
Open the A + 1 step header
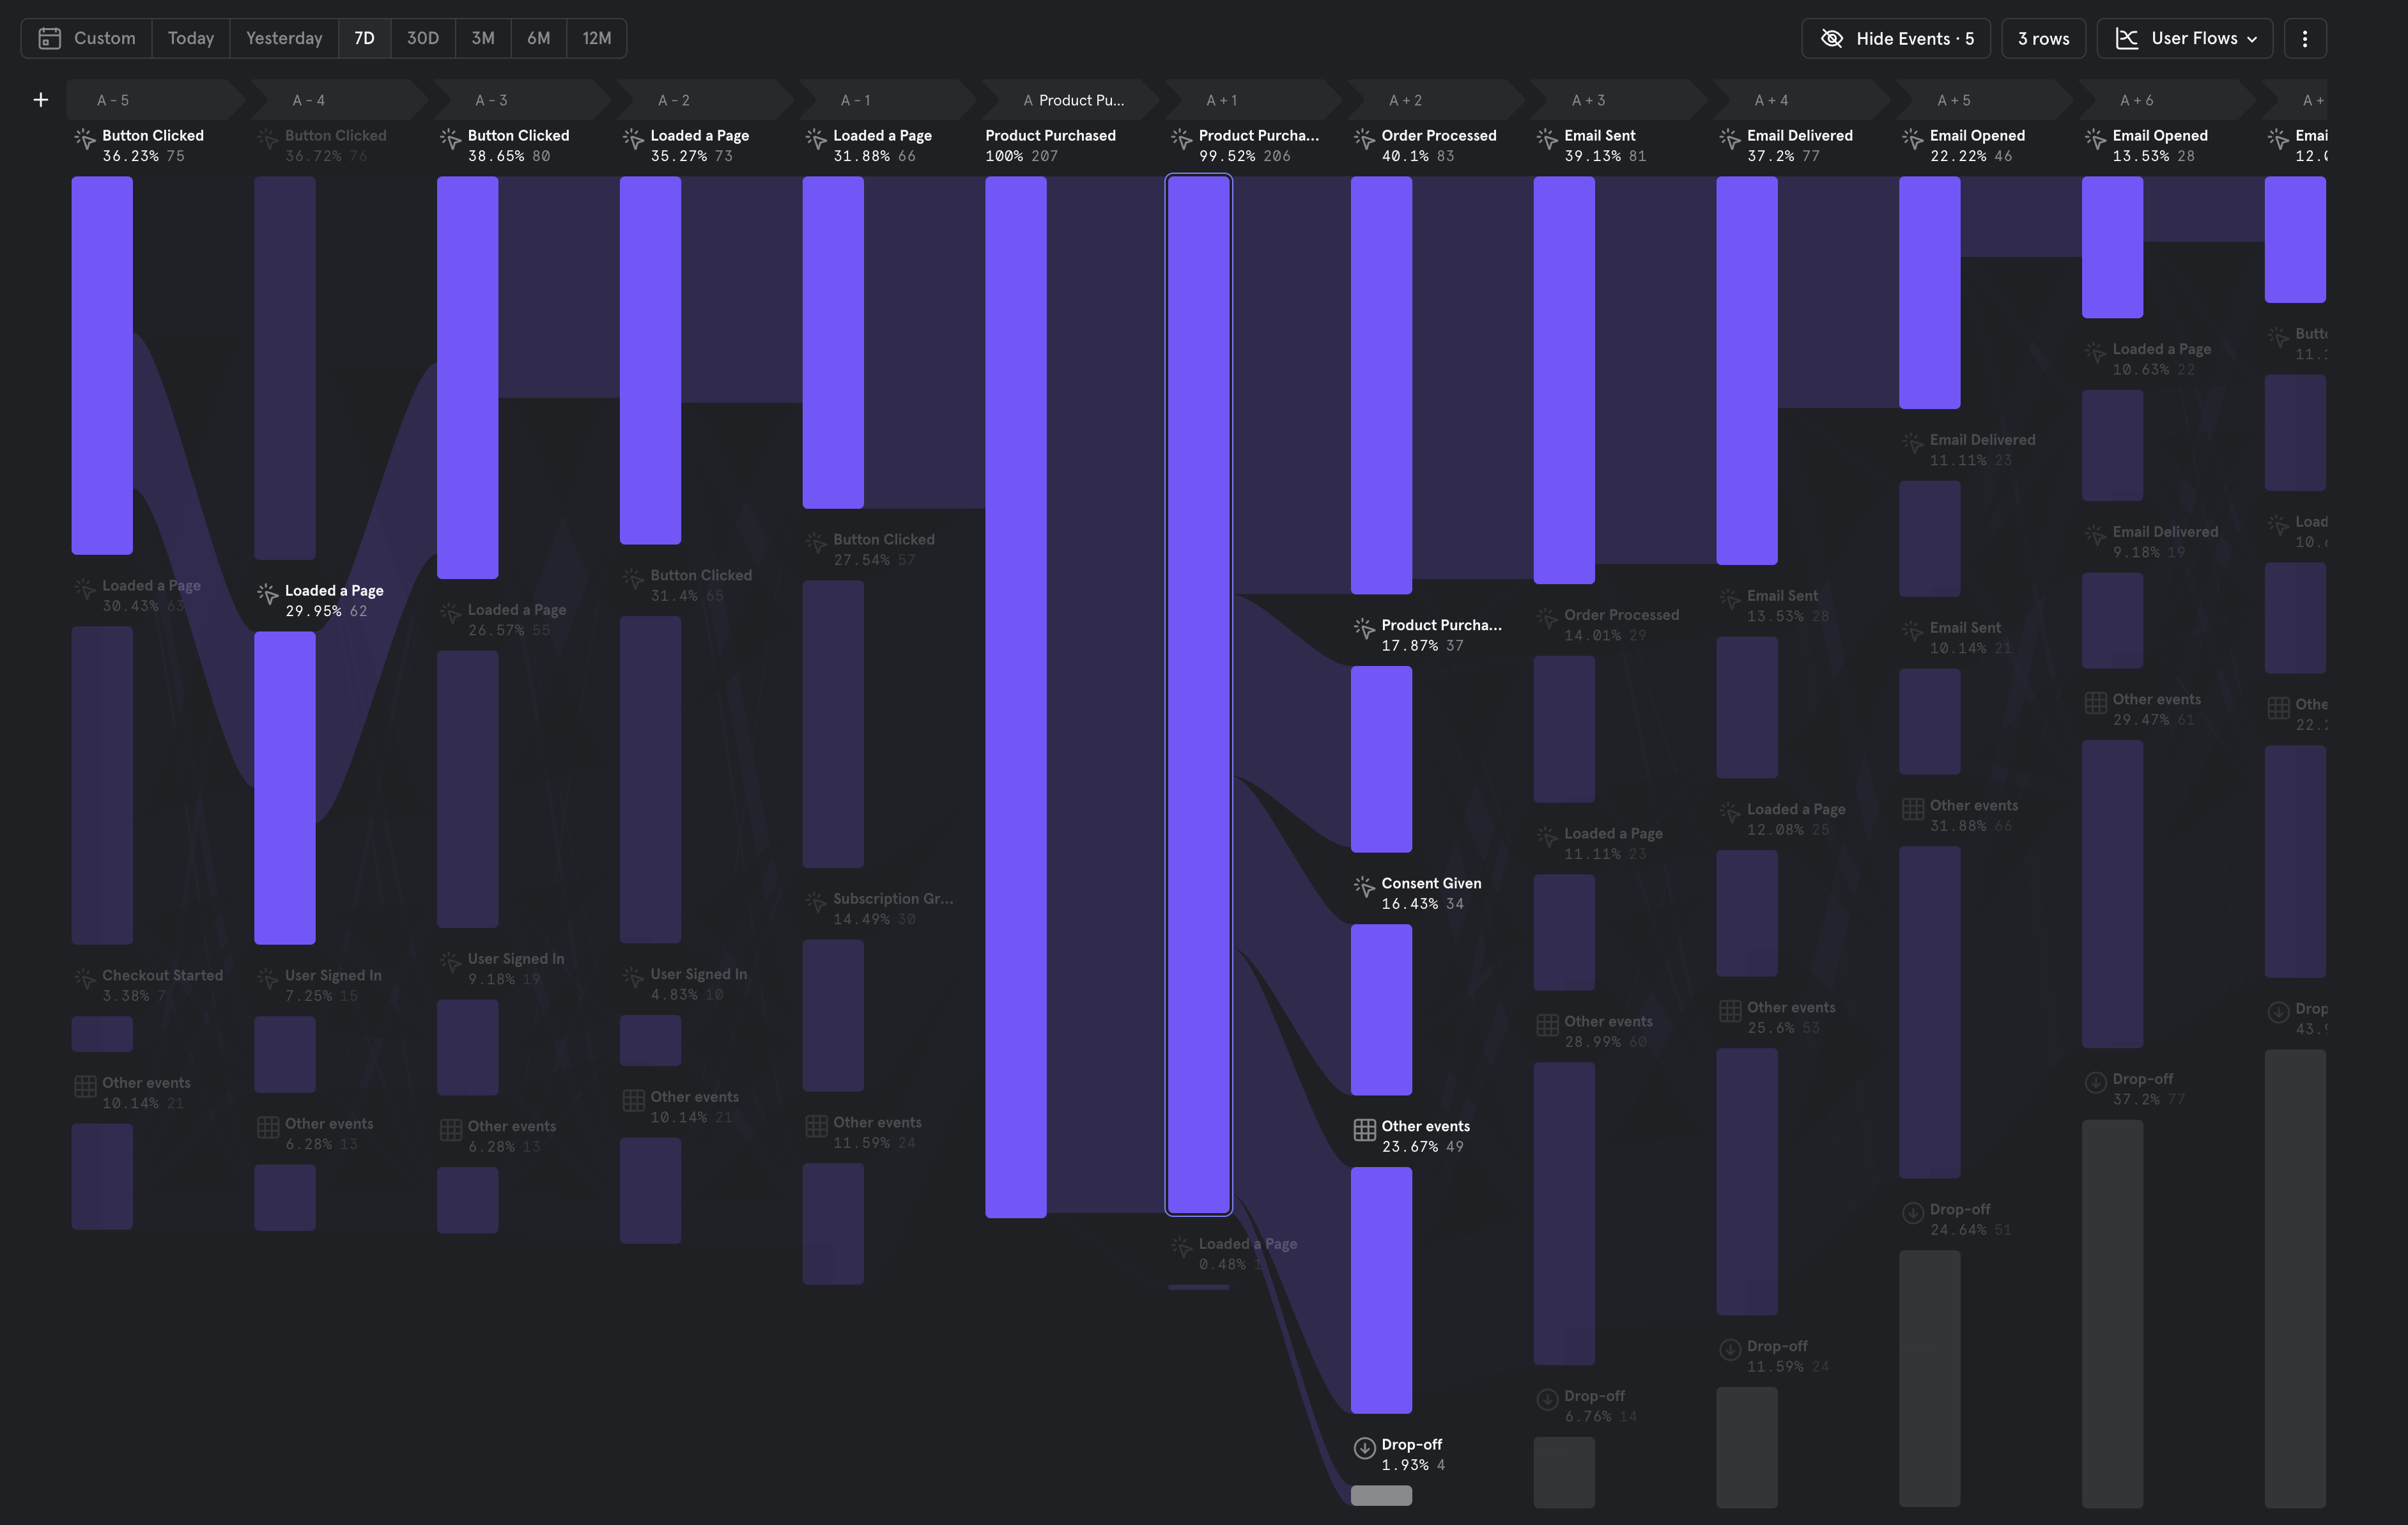pos(1253,100)
